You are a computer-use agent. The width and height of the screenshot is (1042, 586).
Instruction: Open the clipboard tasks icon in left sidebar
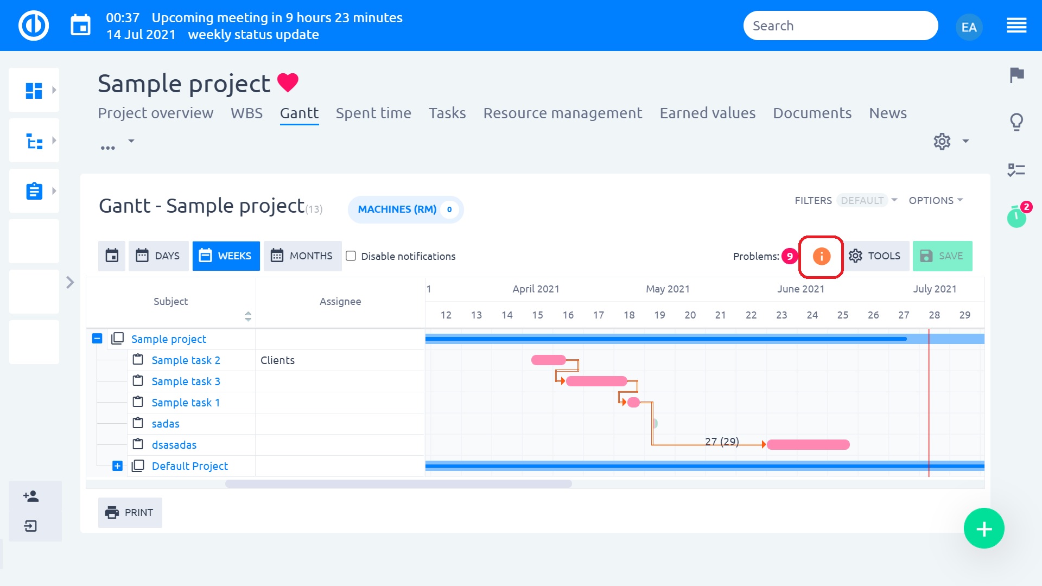34,191
